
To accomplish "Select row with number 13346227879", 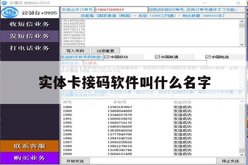I will coord(150,115).
